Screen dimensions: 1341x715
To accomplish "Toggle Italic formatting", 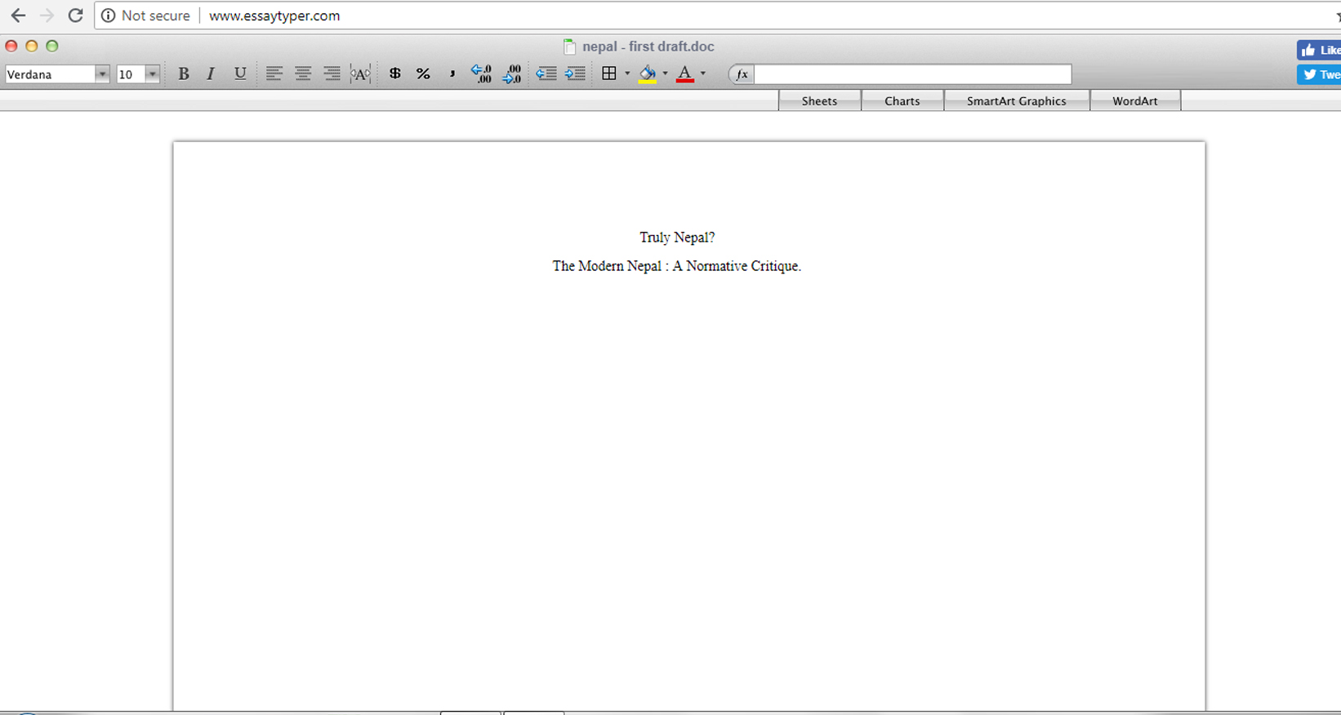I will (211, 74).
